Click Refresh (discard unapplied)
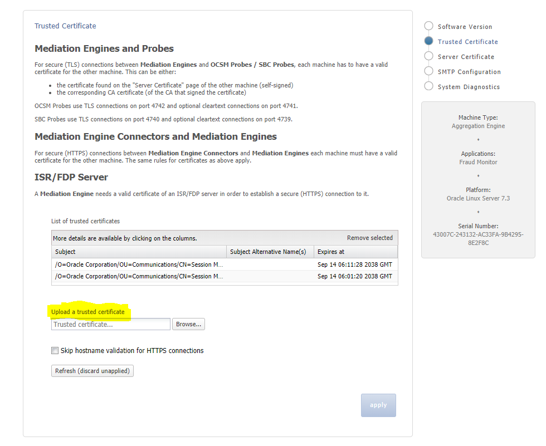Image resolution: width=546 pixels, height=446 pixels. point(92,370)
